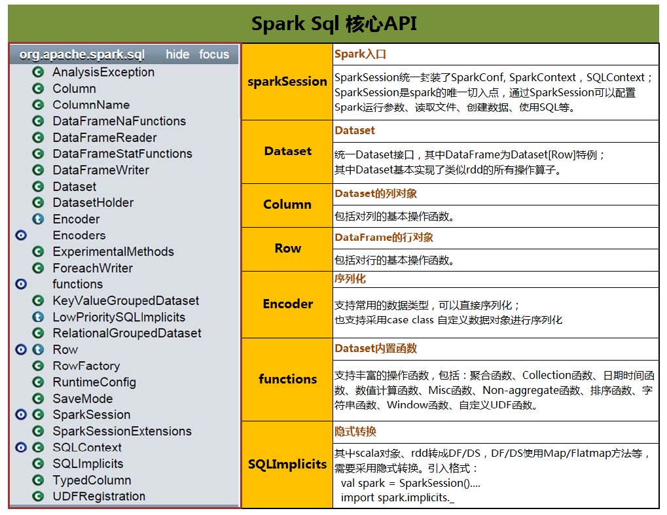
Task: Open the DataFrameStatFunctions class link
Action: [x=122, y=154]
